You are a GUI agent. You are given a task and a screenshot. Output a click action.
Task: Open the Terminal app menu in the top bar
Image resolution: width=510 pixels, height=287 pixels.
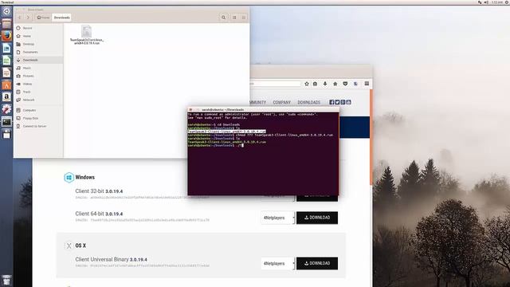7,2
